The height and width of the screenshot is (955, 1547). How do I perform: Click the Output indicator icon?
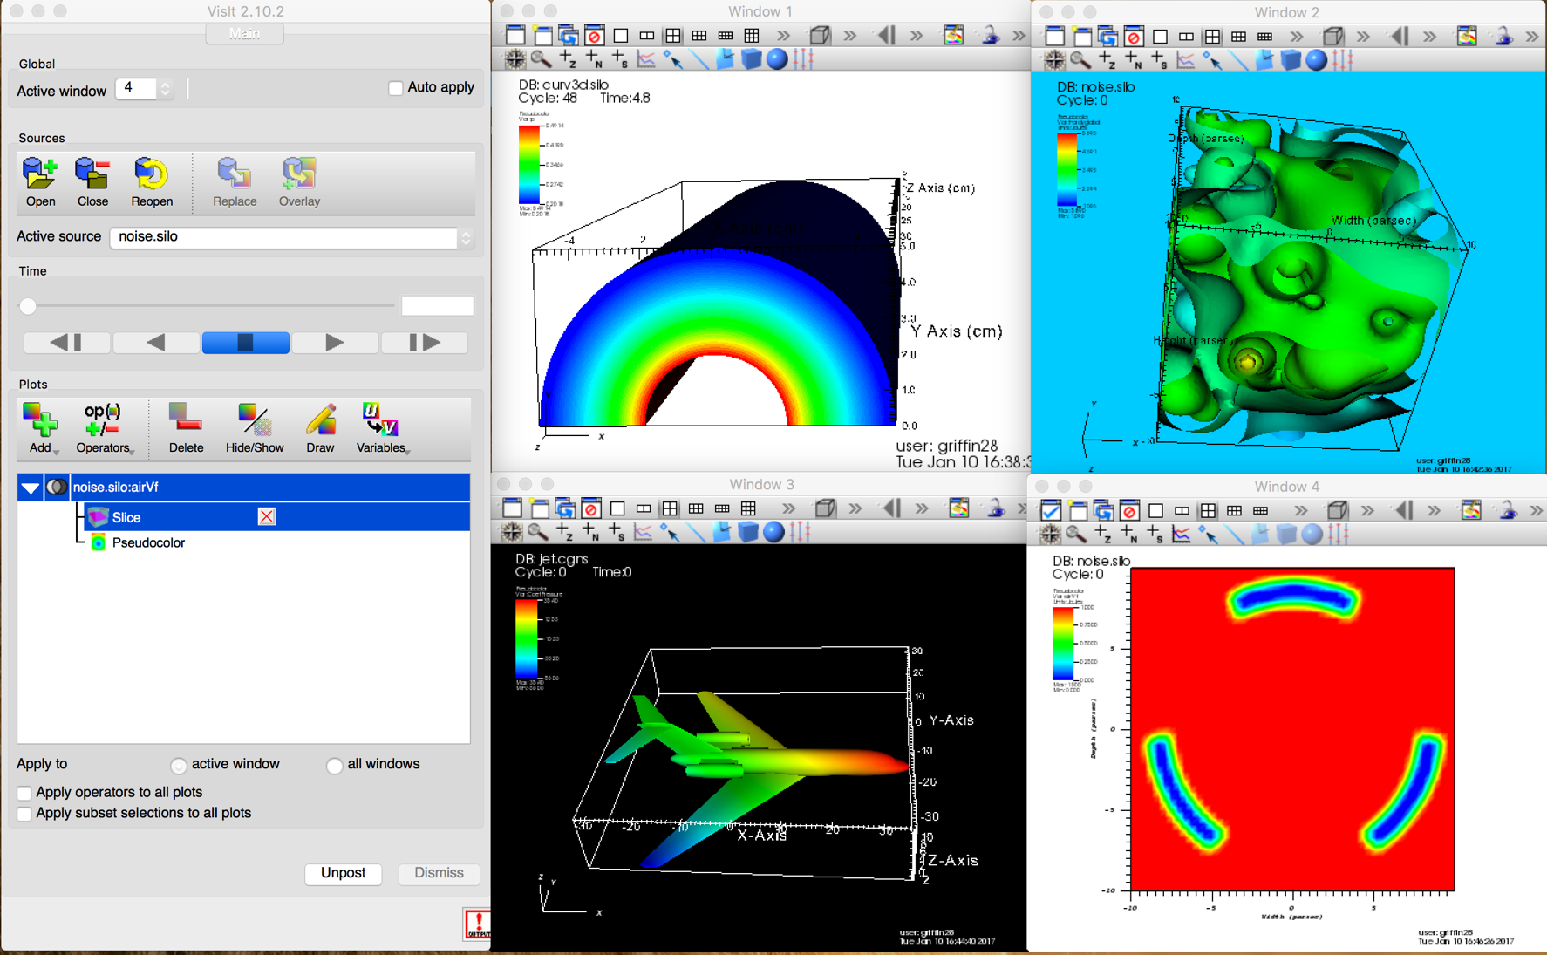tap(478, 924)
